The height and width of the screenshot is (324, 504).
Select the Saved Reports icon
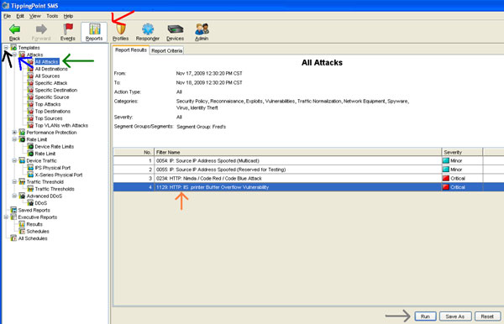point(13,210)
